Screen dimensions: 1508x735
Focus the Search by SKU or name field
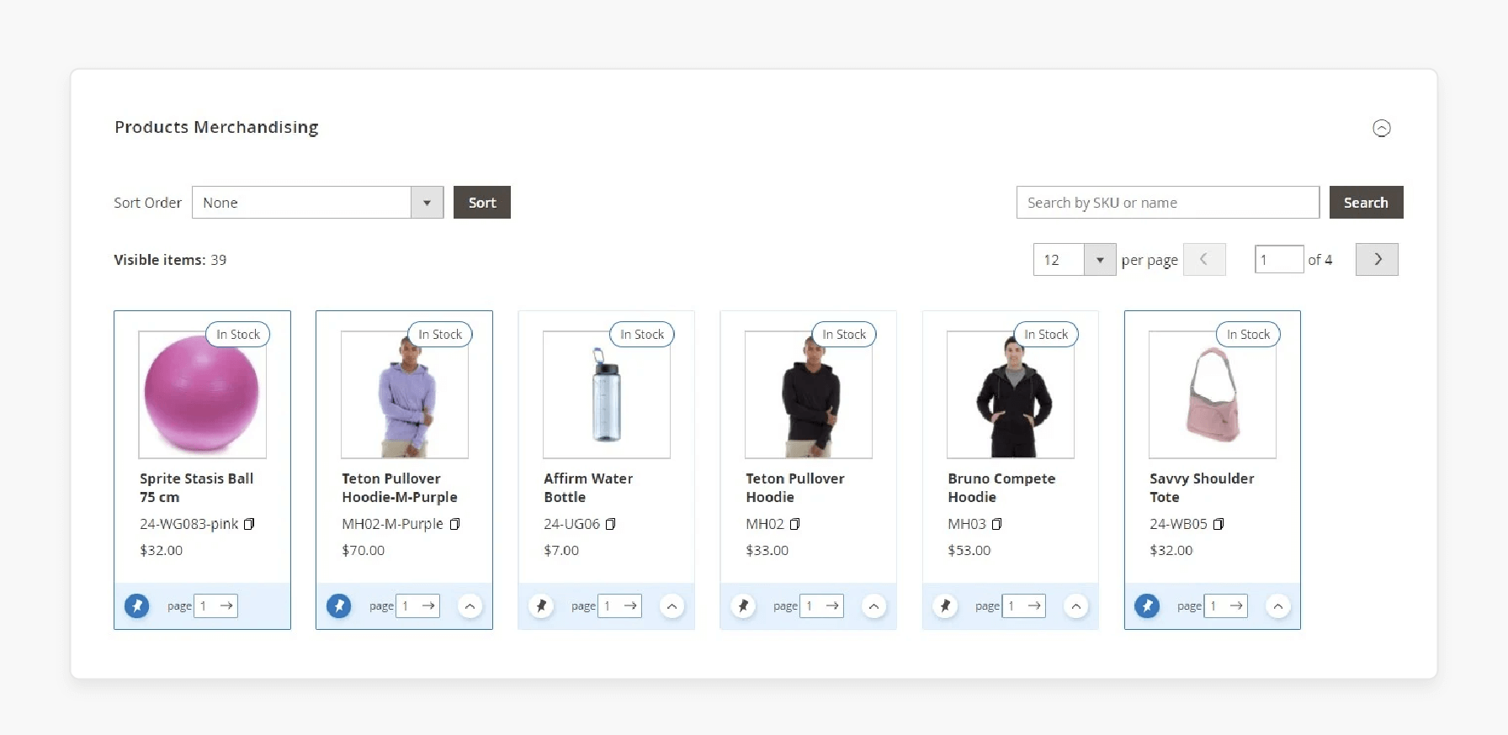pos(1168,203)
